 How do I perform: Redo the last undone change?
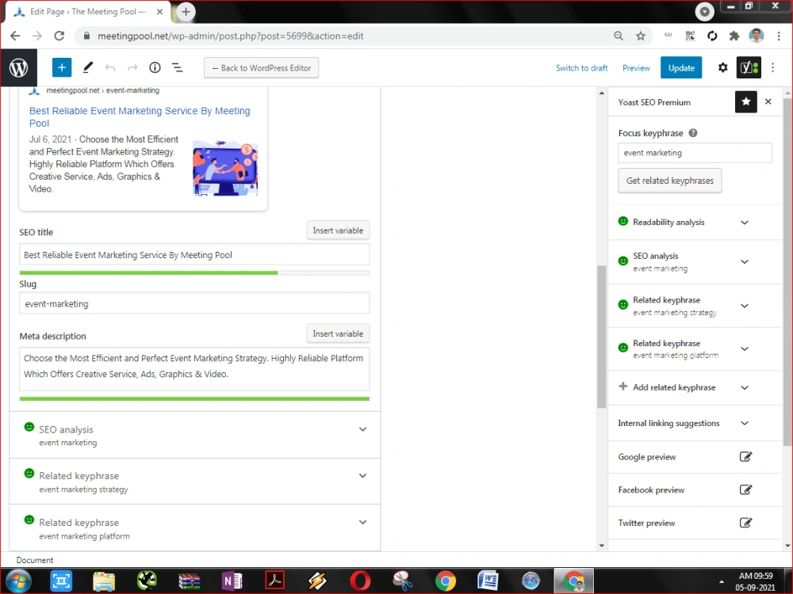pyautogui.click(x=132, y=67)
